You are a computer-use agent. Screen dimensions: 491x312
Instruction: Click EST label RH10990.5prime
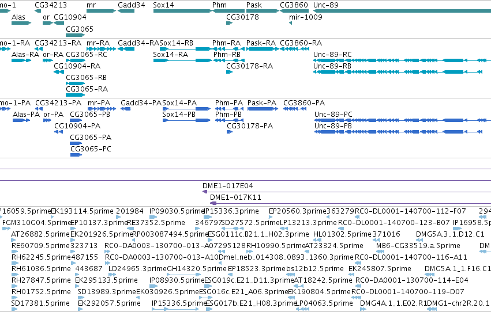276,245
